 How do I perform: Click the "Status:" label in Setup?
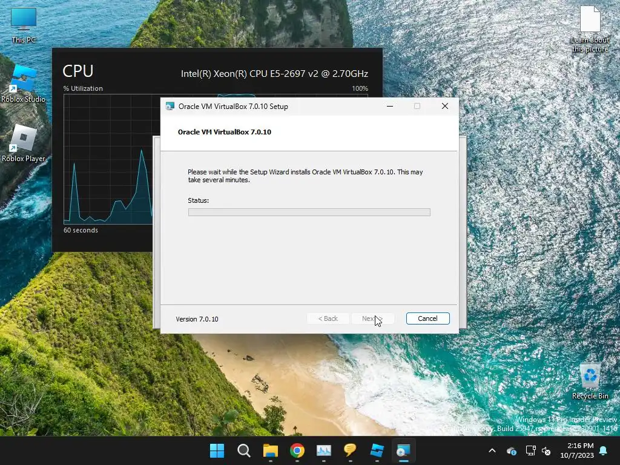pos(198,200)
